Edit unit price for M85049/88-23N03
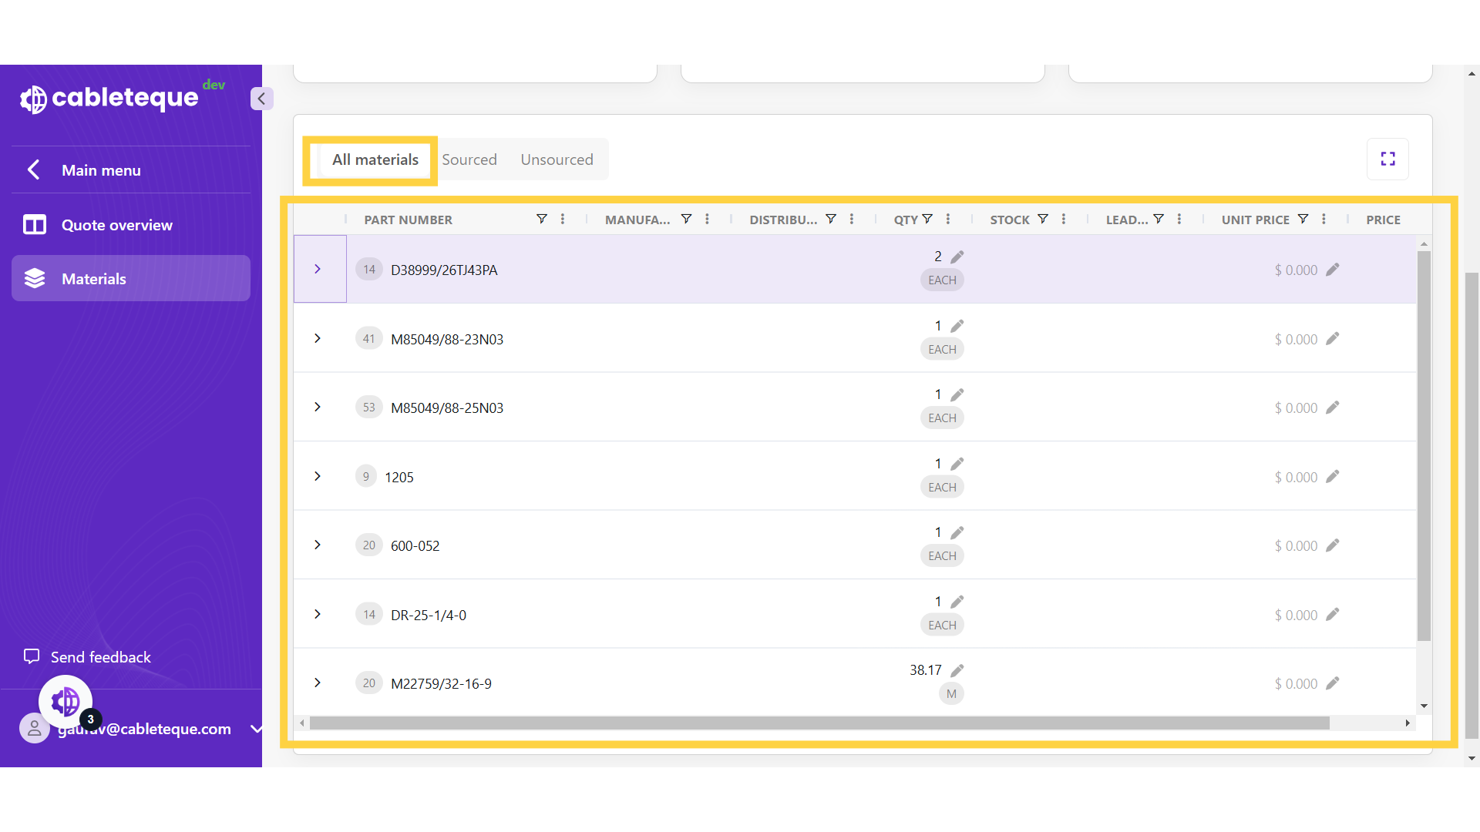Viewport: 1480px width, 832px height. point(1333,339)
